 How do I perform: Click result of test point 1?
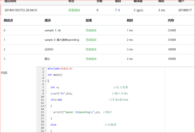[91, 40]
